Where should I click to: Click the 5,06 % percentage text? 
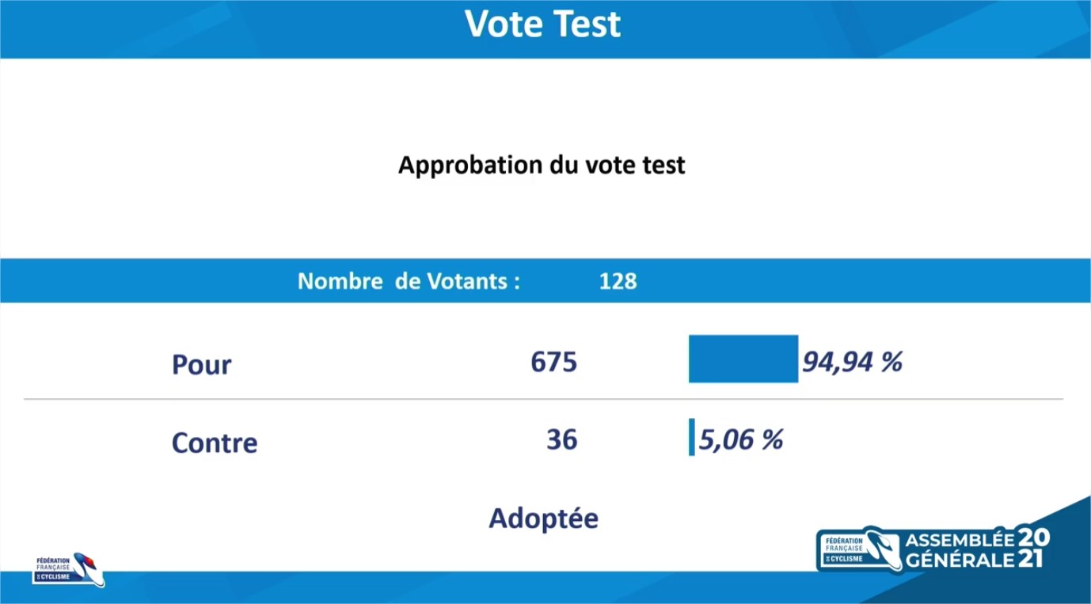click(740, 439)
